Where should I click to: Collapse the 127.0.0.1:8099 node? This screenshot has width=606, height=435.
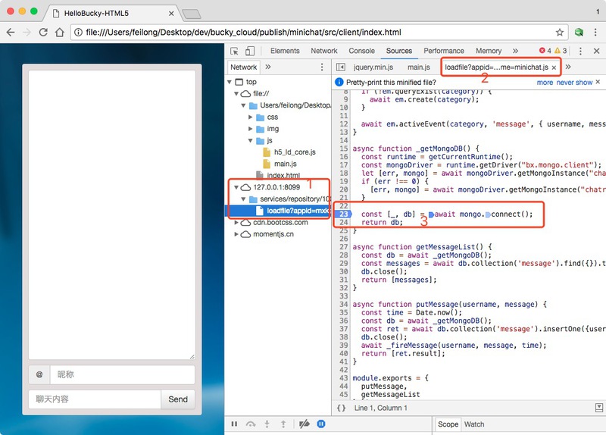(236, 187)
